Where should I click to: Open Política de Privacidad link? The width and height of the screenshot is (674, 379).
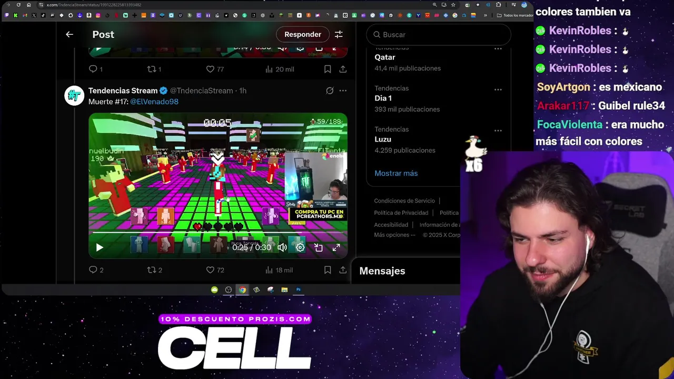tap(401, 213)
